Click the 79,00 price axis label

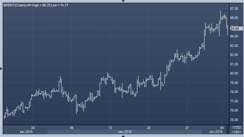tap(234, 83)
